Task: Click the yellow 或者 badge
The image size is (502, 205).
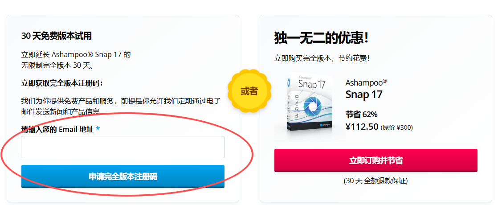Action: tap(249, 91)
